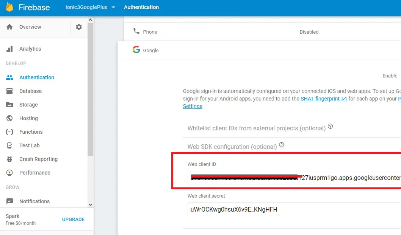Click the Authentication people icon

[9, 77]
